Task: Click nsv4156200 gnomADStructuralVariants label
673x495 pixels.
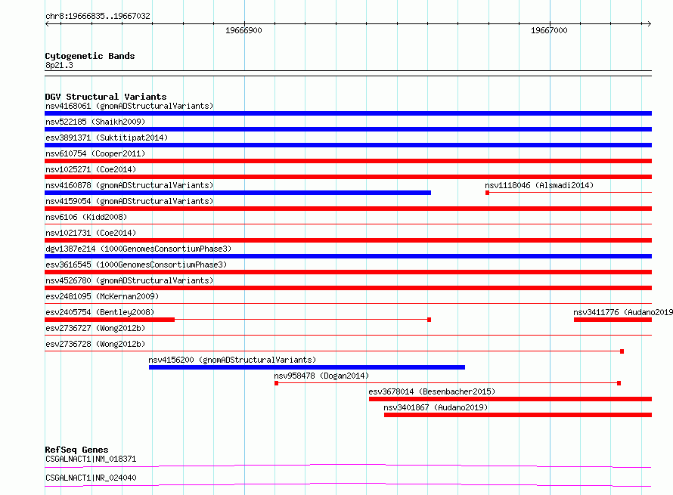Action: click(232, 360)
